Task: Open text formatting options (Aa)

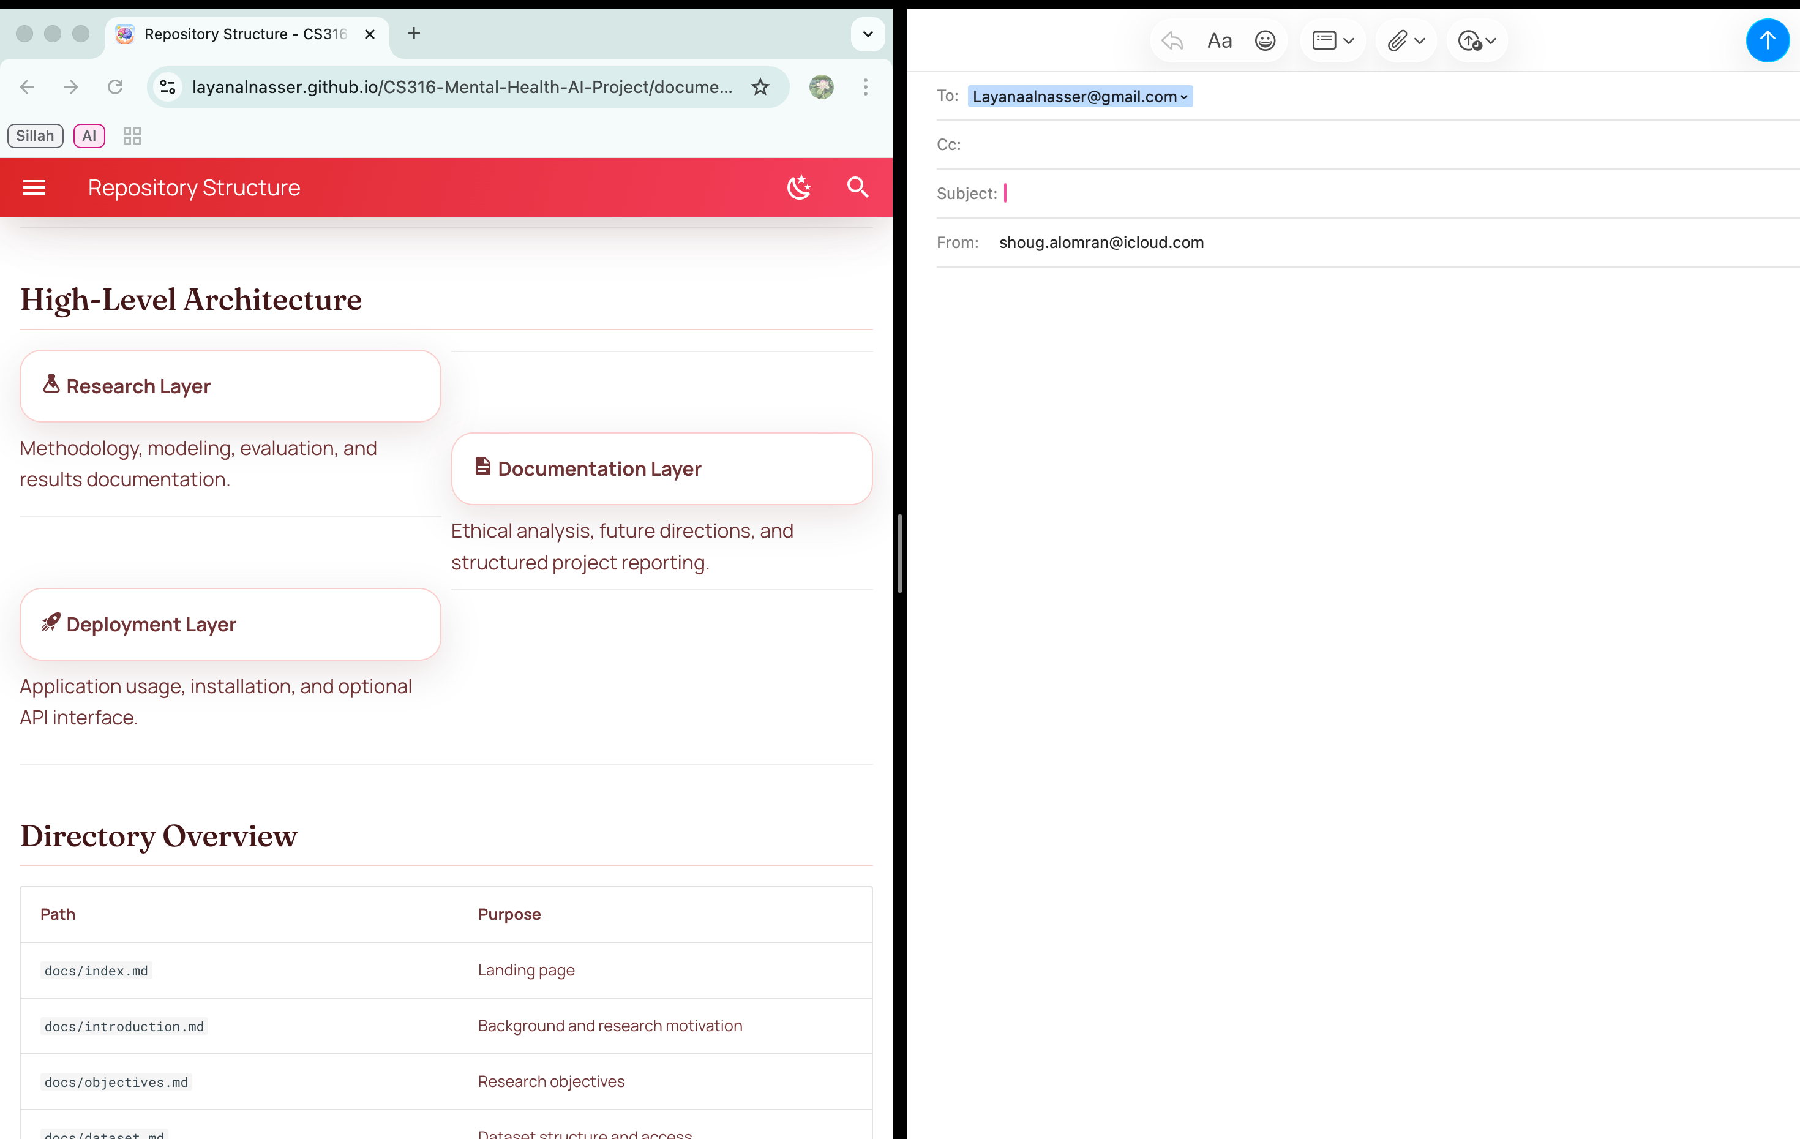Action: pyautogui.click(x=1219, y=40)
